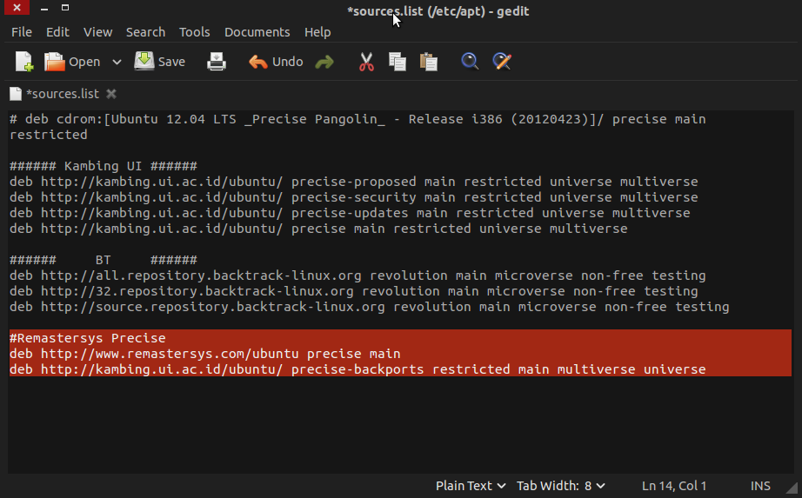Viewport: 802px width, 498px height.
Task: Click the Redo arrow icon
Action: [324, 62]
